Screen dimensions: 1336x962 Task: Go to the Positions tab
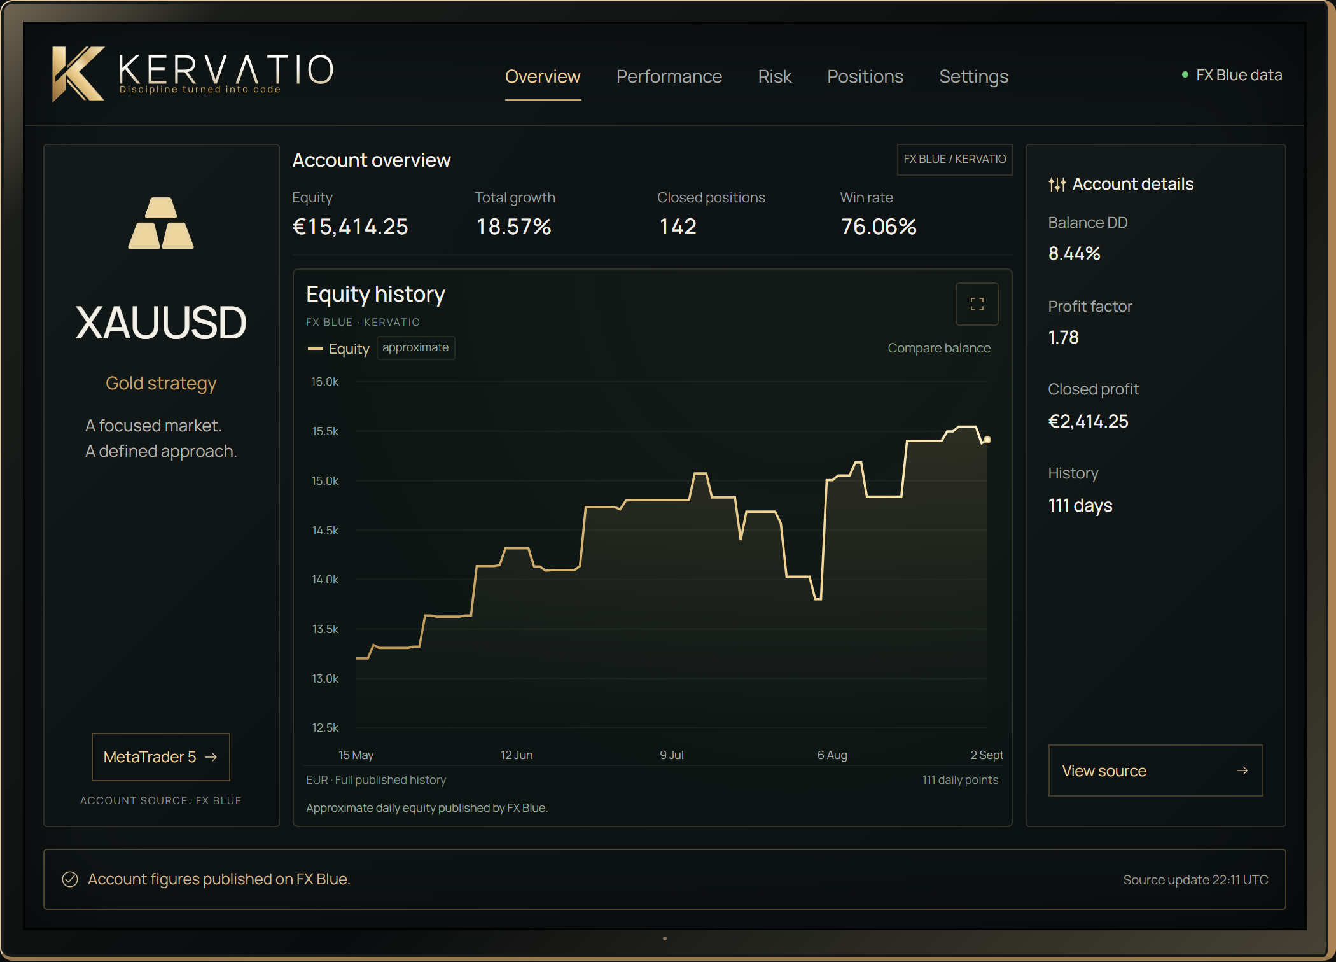(865, 77)
